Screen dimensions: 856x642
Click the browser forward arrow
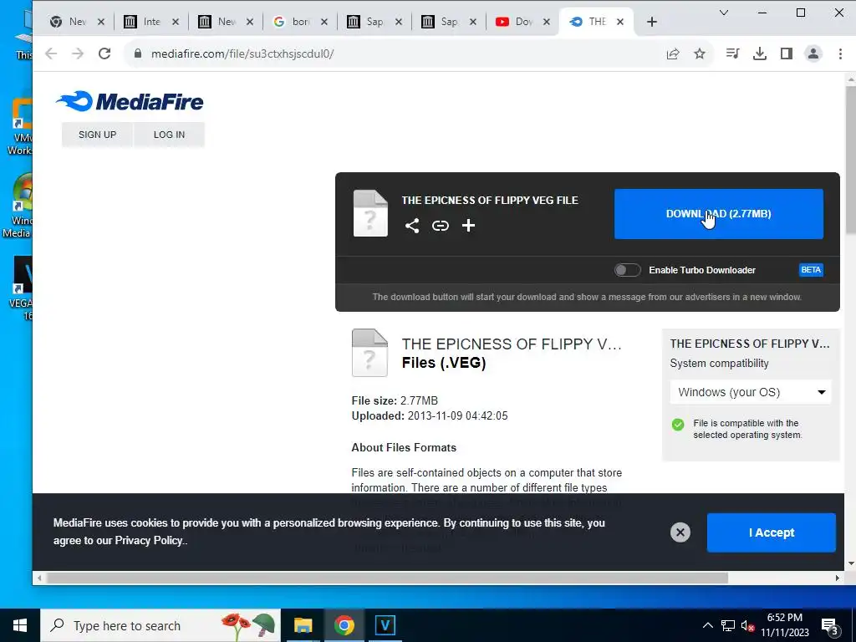(78, 53)
